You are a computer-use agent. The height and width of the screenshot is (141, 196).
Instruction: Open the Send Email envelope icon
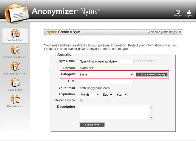click(x=15, y=83)
